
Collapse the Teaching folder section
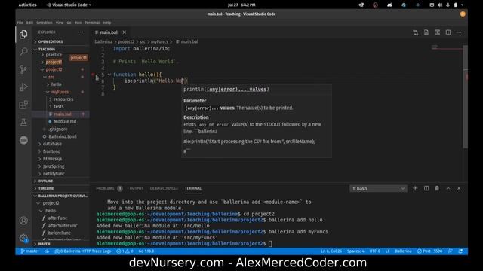(x=61, y=49)
